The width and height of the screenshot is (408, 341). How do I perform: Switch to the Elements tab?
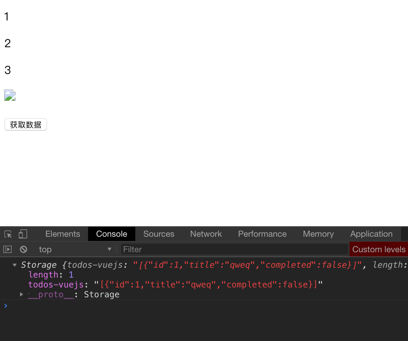tap(62, 234)
